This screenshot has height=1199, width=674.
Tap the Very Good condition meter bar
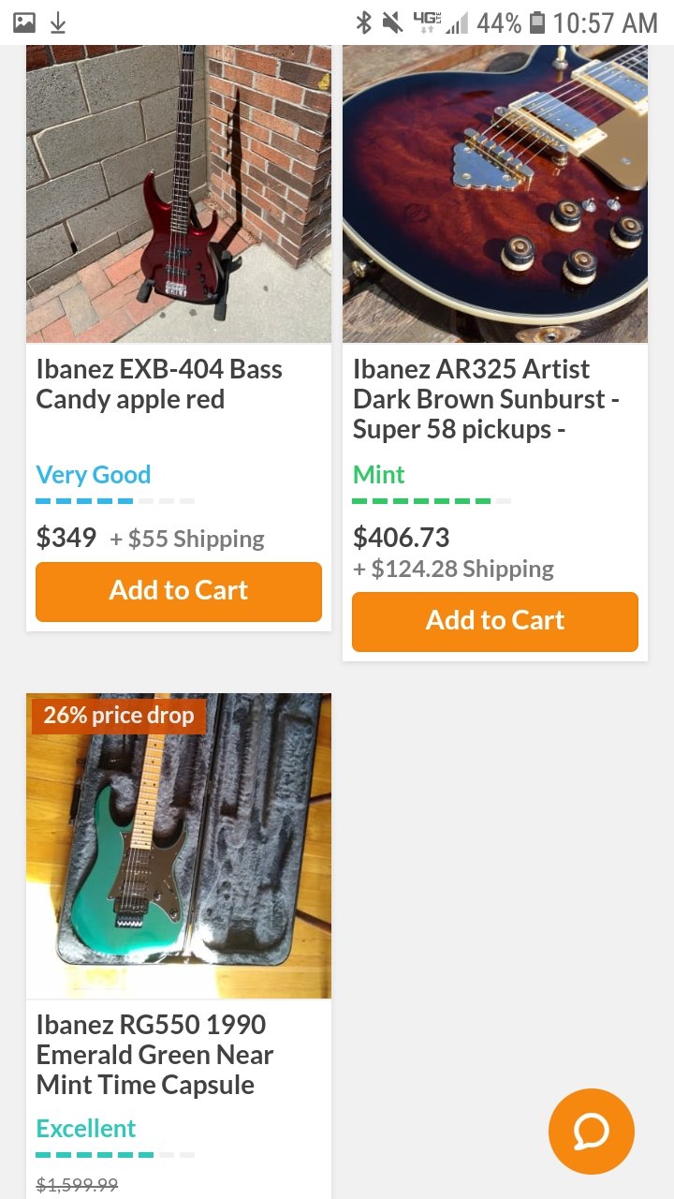pos(115,501)
